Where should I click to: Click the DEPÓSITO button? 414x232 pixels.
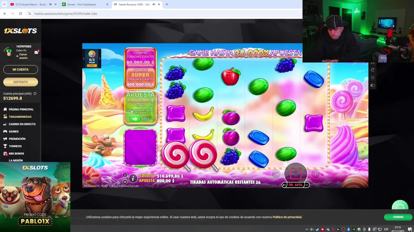21,82
